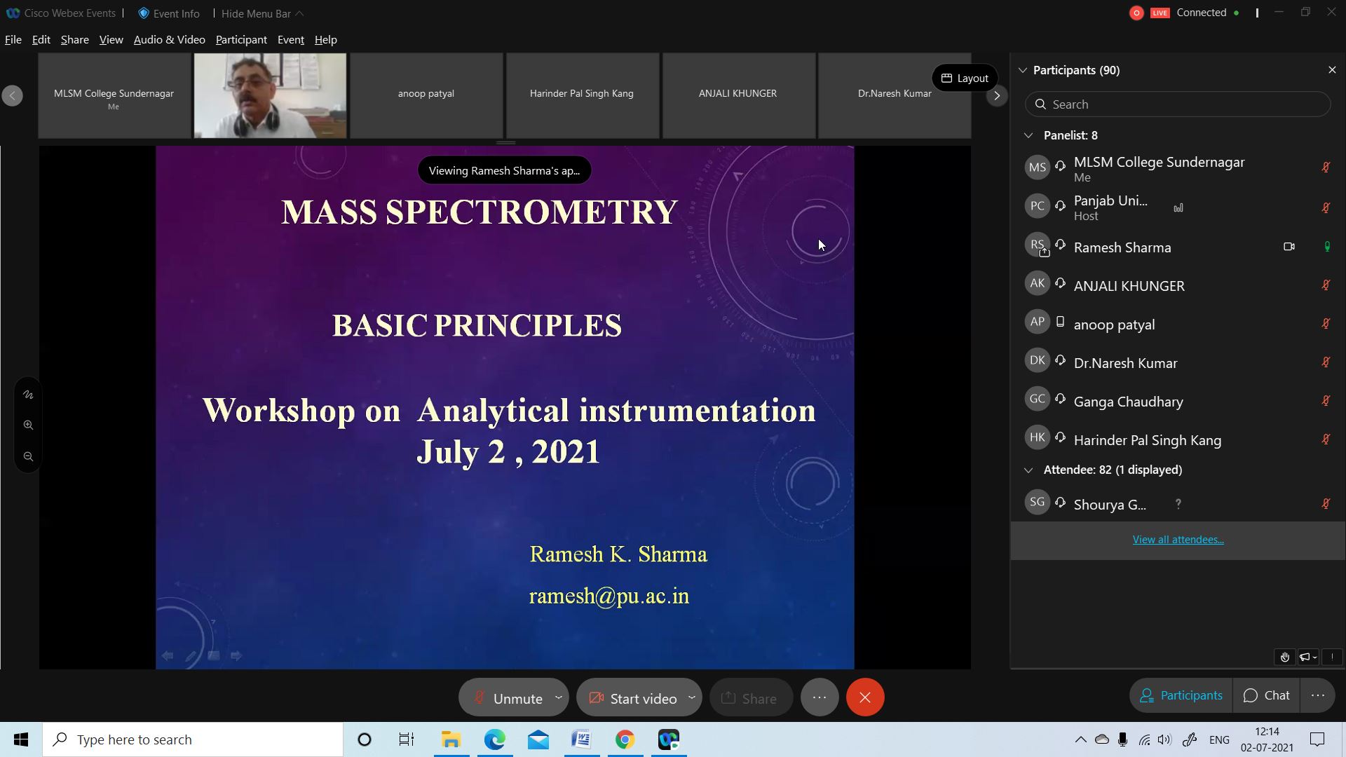Start your video

634,698
